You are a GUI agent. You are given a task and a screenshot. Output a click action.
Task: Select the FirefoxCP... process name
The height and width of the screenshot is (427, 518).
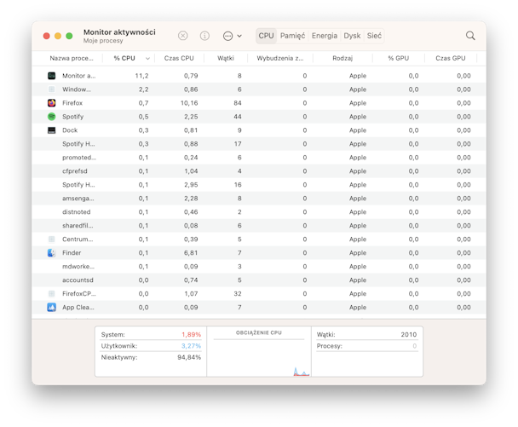(79, 293)
